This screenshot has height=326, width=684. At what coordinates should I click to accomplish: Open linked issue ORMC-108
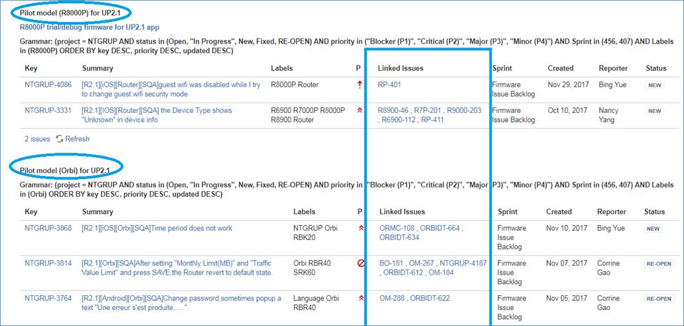pyautogui.click(x=398, y=228)
